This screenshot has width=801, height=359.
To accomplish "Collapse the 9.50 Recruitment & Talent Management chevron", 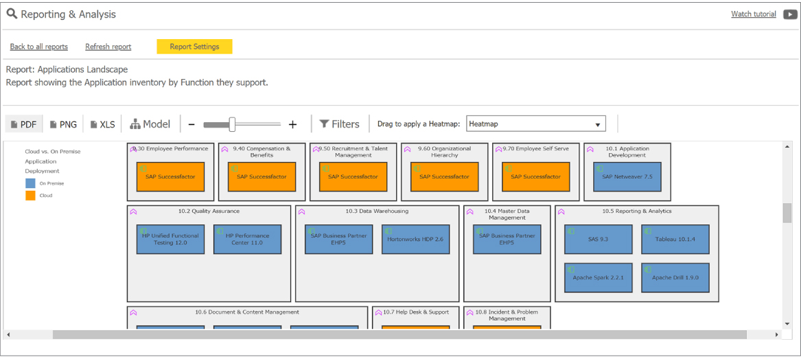I will point(316,149).
